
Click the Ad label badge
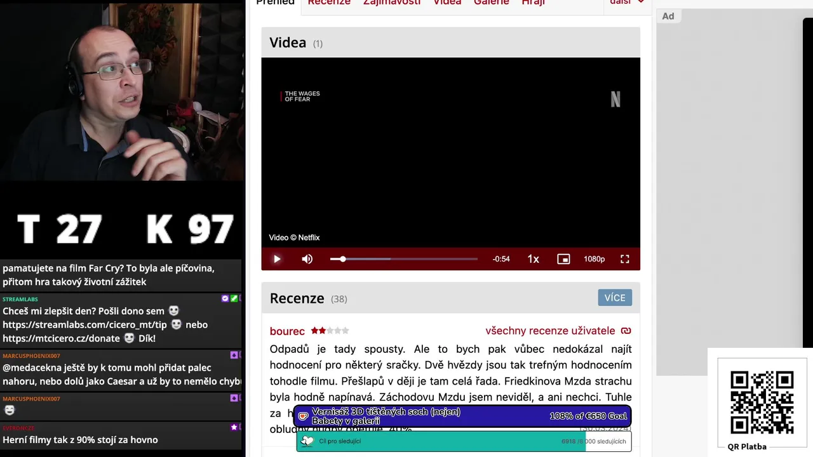[668, 16]
